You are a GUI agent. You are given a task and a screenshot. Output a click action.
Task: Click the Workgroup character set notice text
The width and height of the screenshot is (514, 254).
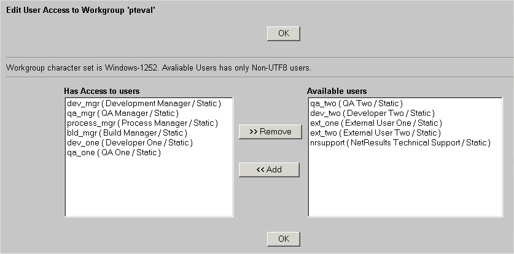158,67
